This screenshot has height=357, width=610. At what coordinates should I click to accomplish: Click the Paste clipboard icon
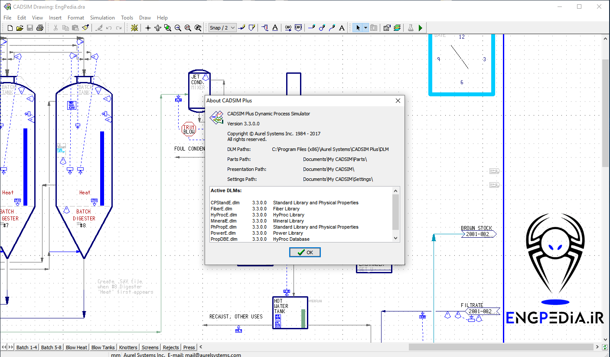coord(75,28)
